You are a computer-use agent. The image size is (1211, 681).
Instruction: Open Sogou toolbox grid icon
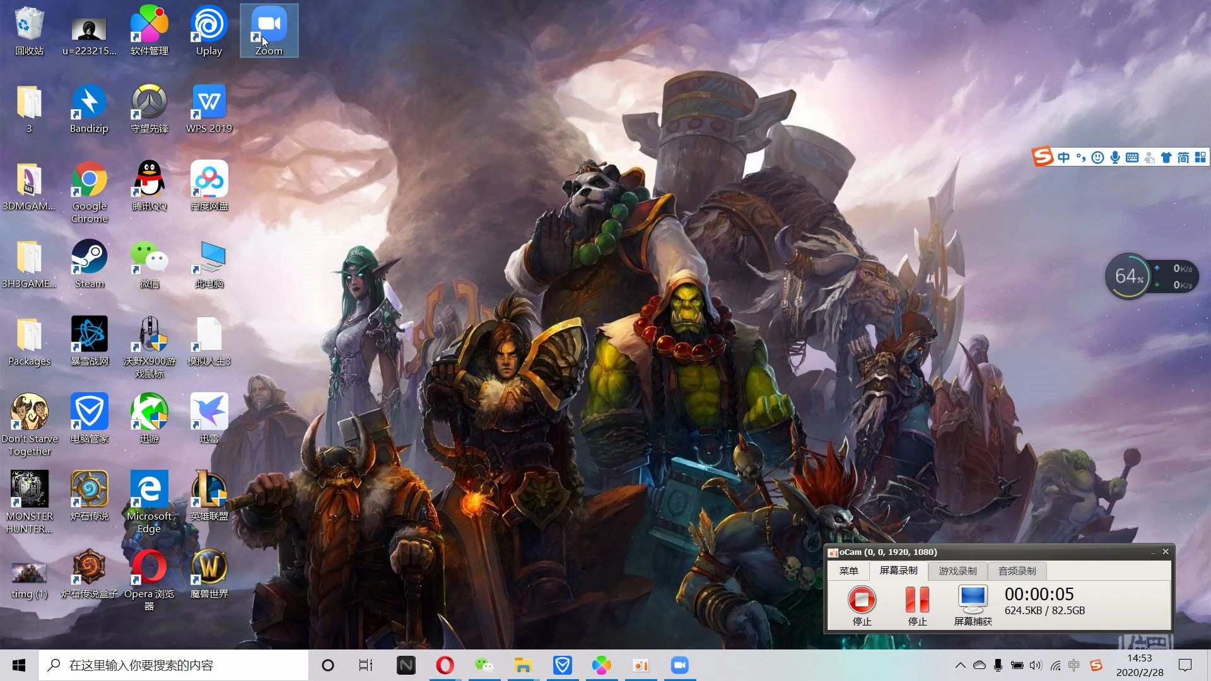1200,157
